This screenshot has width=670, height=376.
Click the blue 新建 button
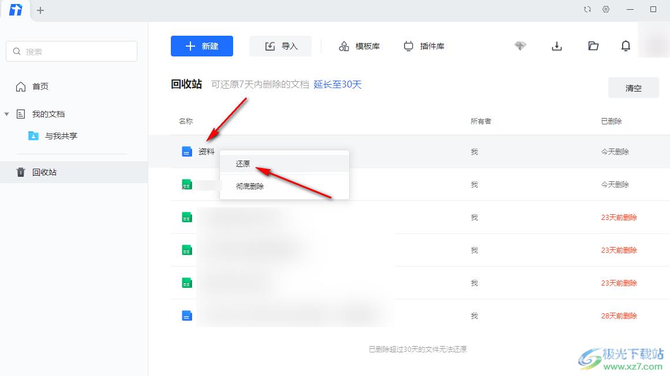pos(201,46)
